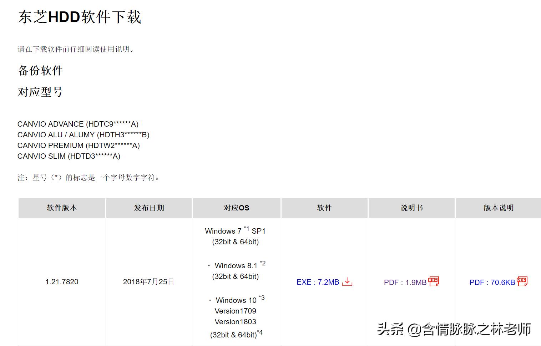
Task: Click the 软件版本 table header
Action: click(x=61, y=208)
